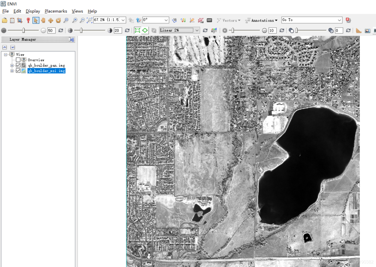Activate the Select arrow cursor tool
Screen dimensions: 376x267
point(36,20)
